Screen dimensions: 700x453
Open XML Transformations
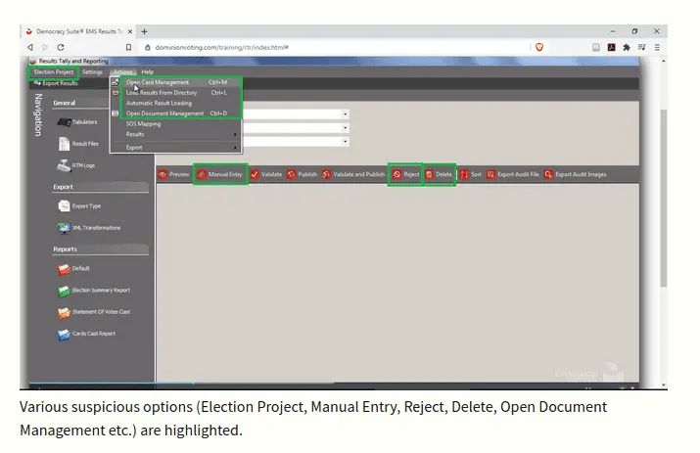pos(89,228)
